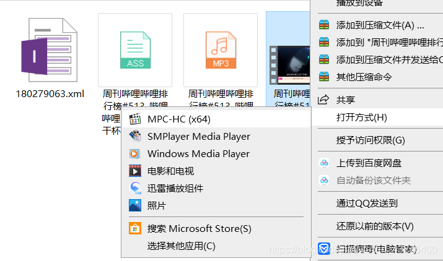Click the Baidu cloud icon beside 上传到百度网盘
Image resolution: width=443 pixels, height=261 pixels.
click(x=324, y=163)
